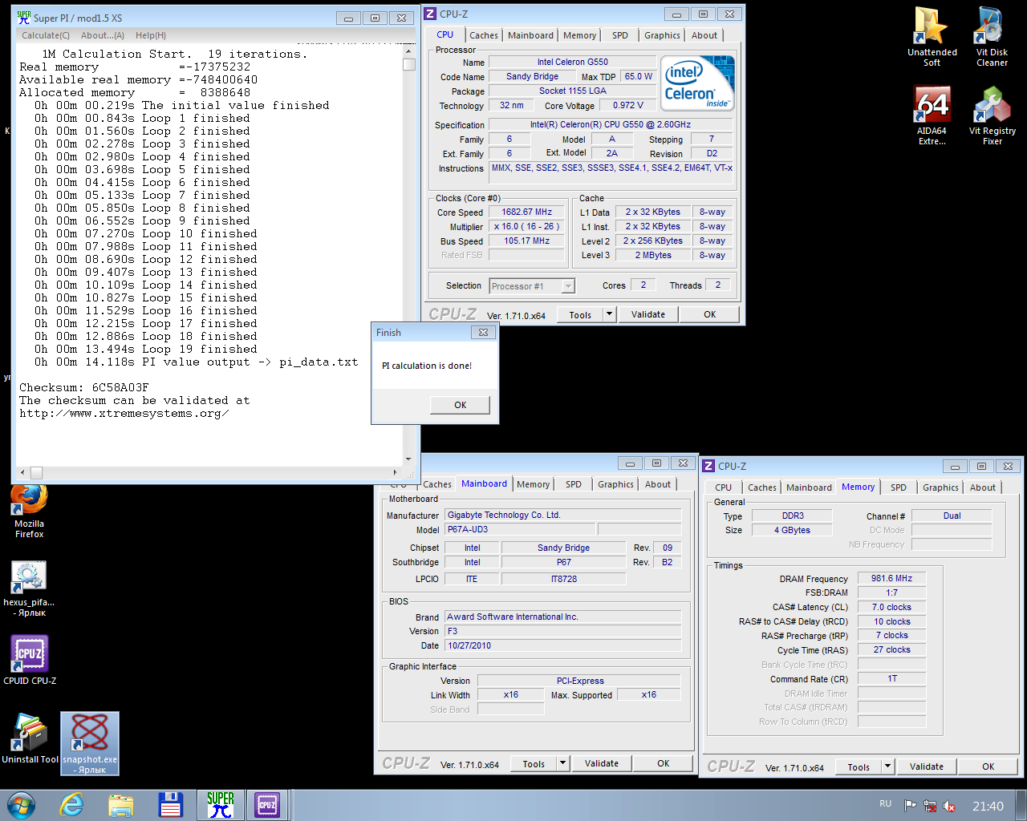Click the top CPU-Z window title icon
Image resolution: width=1027 pixels, height=821 pixels.
point(431,14)
